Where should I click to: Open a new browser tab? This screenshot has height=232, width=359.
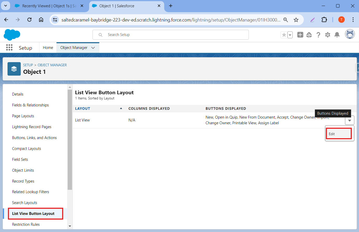pyautogui.click(x=171, y=6)
